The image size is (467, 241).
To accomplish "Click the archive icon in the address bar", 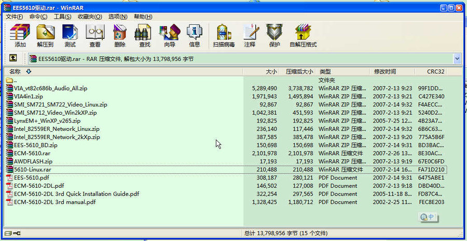I will [33, 59].
